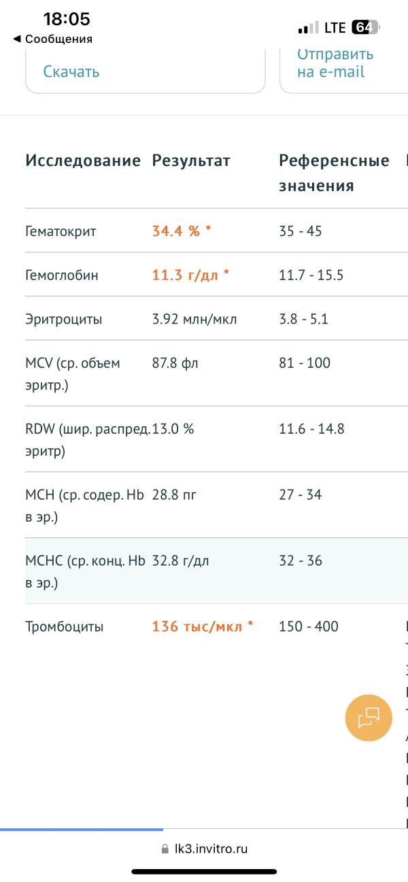Click the Скачать download link

(71, 71)
